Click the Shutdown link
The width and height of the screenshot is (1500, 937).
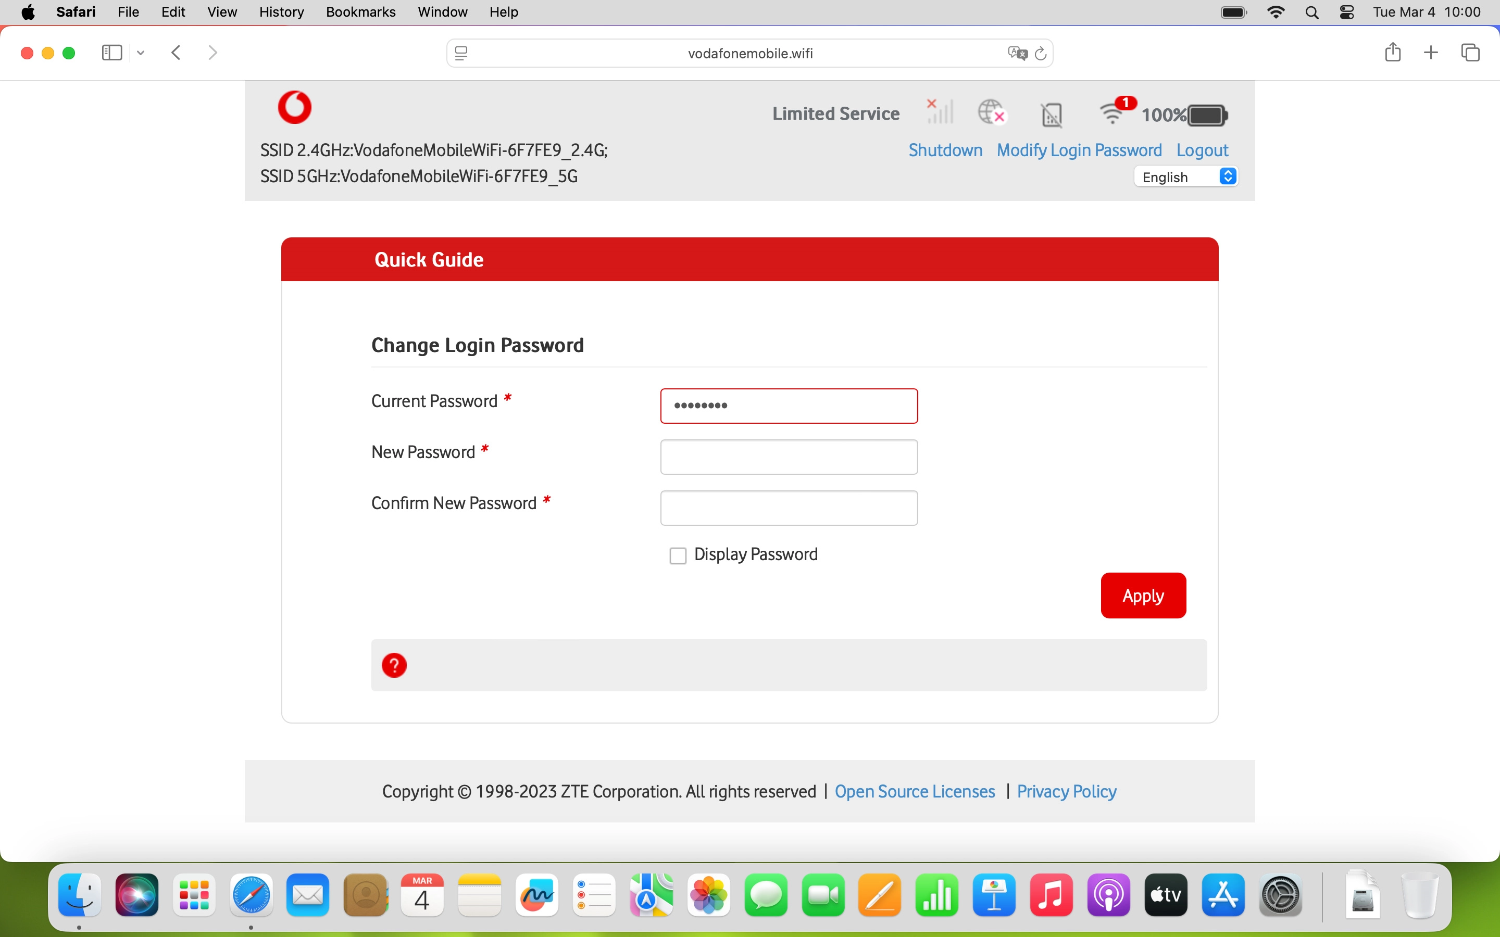pyautogui.click(x=945, y=150)
